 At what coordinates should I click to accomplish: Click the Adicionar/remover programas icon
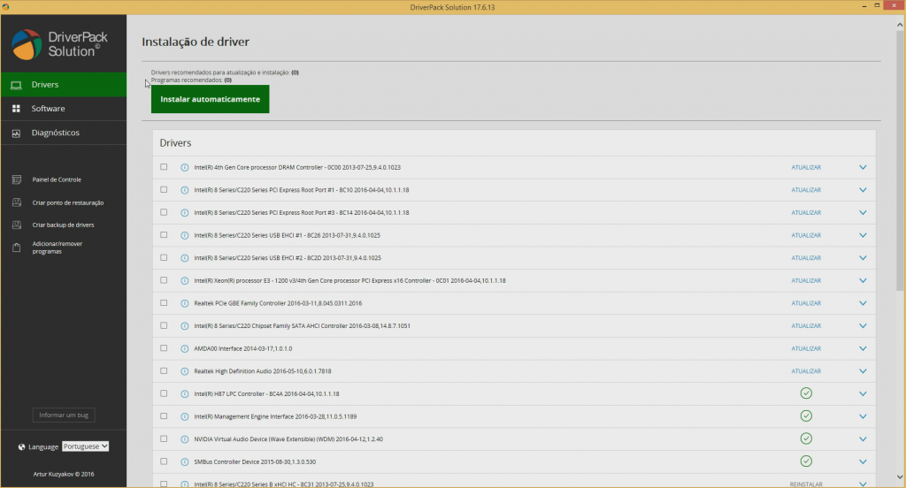pos(16,248)
